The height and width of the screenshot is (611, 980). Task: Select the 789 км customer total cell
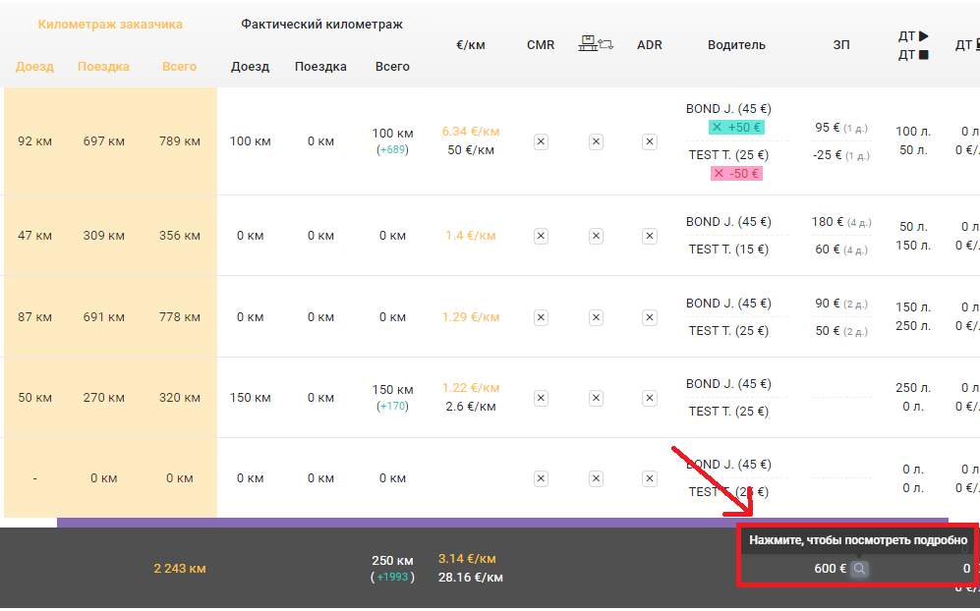(179, 141)
